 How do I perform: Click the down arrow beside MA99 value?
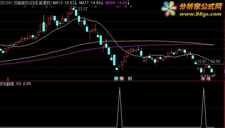[128, 3]
